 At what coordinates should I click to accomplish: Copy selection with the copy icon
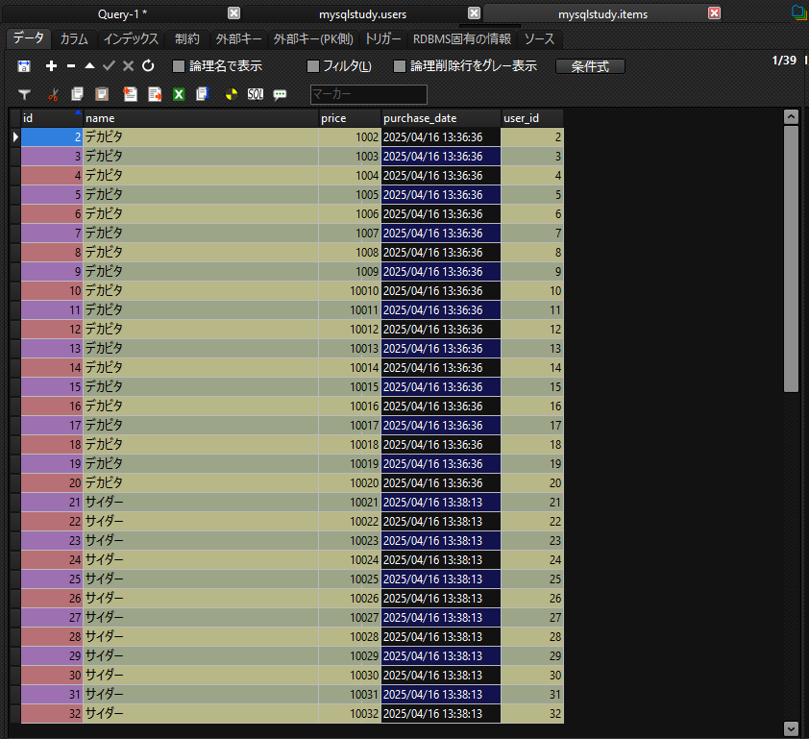[x=78, y=94]
